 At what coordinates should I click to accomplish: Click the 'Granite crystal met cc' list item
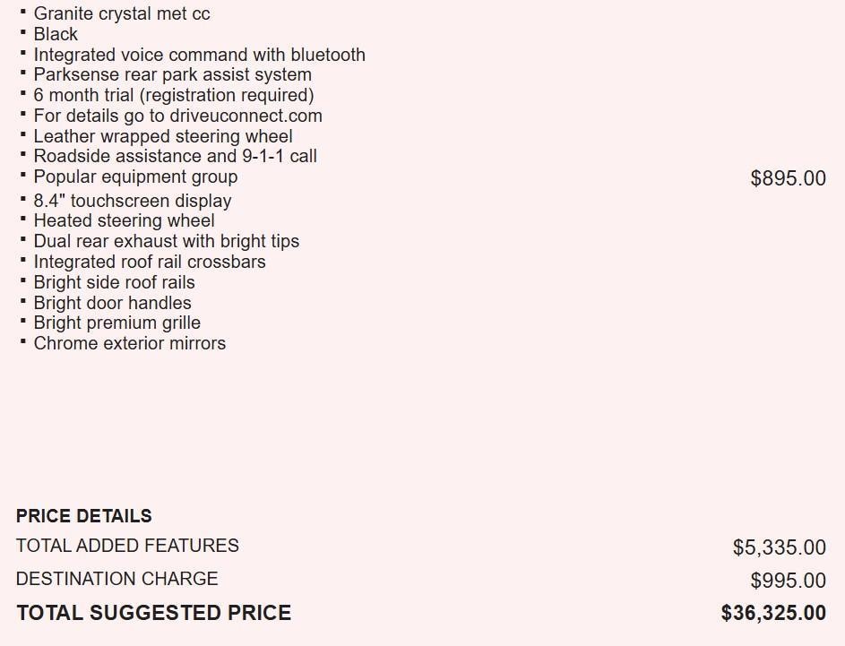122,13
